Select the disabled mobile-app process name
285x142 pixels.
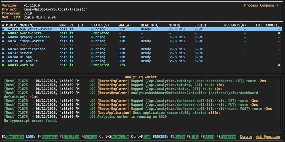coord(29,45)
